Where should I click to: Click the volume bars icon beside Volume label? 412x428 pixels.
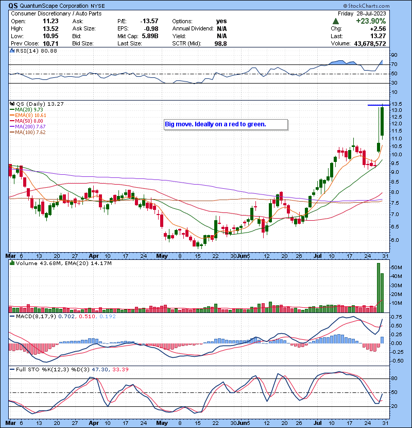[x=12, y=263]
